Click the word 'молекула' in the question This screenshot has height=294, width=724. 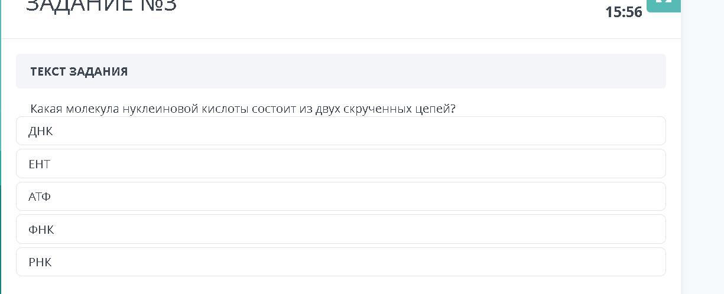click(x=93, y=109)
